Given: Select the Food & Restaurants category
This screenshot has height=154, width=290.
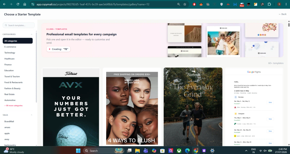Looking at the screenshot, I should point(14,83).
